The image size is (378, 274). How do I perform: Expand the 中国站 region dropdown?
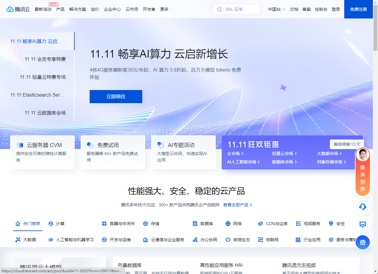click(x=276, y=9)
